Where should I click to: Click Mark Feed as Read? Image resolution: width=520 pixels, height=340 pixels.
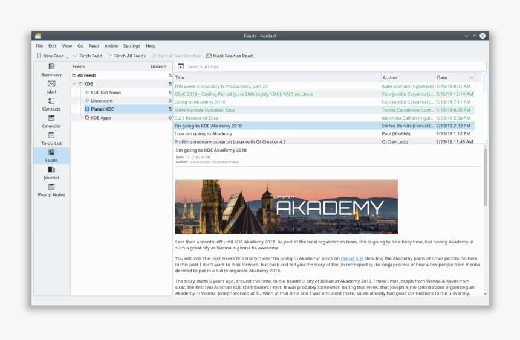click(x=230, y=56)
